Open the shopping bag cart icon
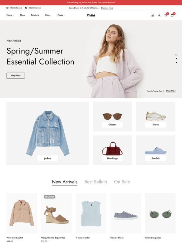 coord(172,15)
